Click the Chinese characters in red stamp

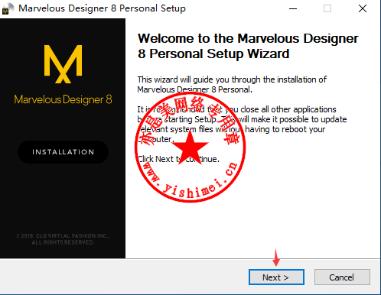coord(190,117)
